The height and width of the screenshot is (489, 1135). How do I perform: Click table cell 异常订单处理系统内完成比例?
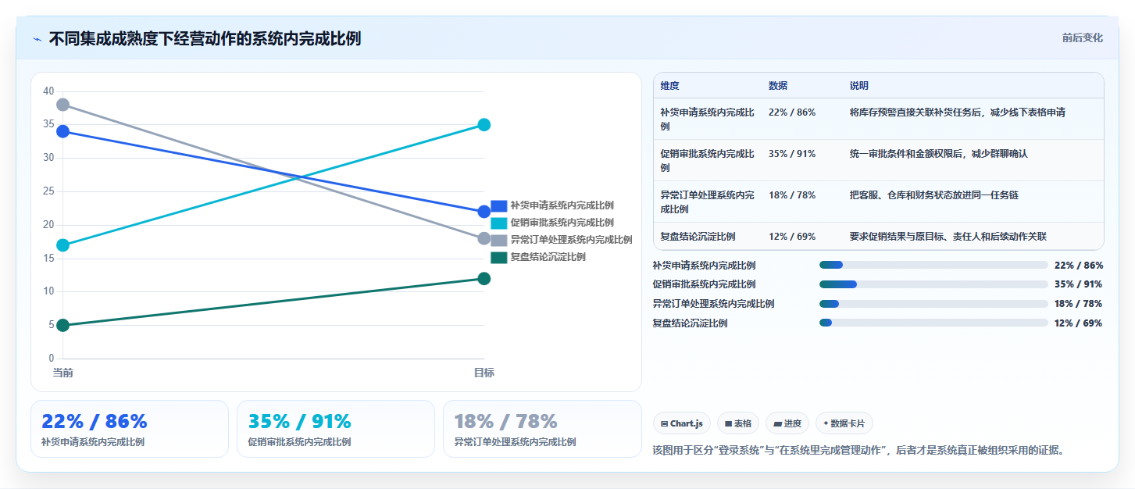708,202
